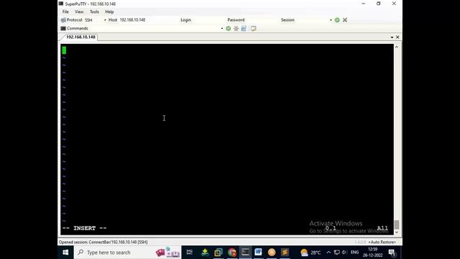Click the Password input field
Screen dimensions: 460x259
point(262,20)
